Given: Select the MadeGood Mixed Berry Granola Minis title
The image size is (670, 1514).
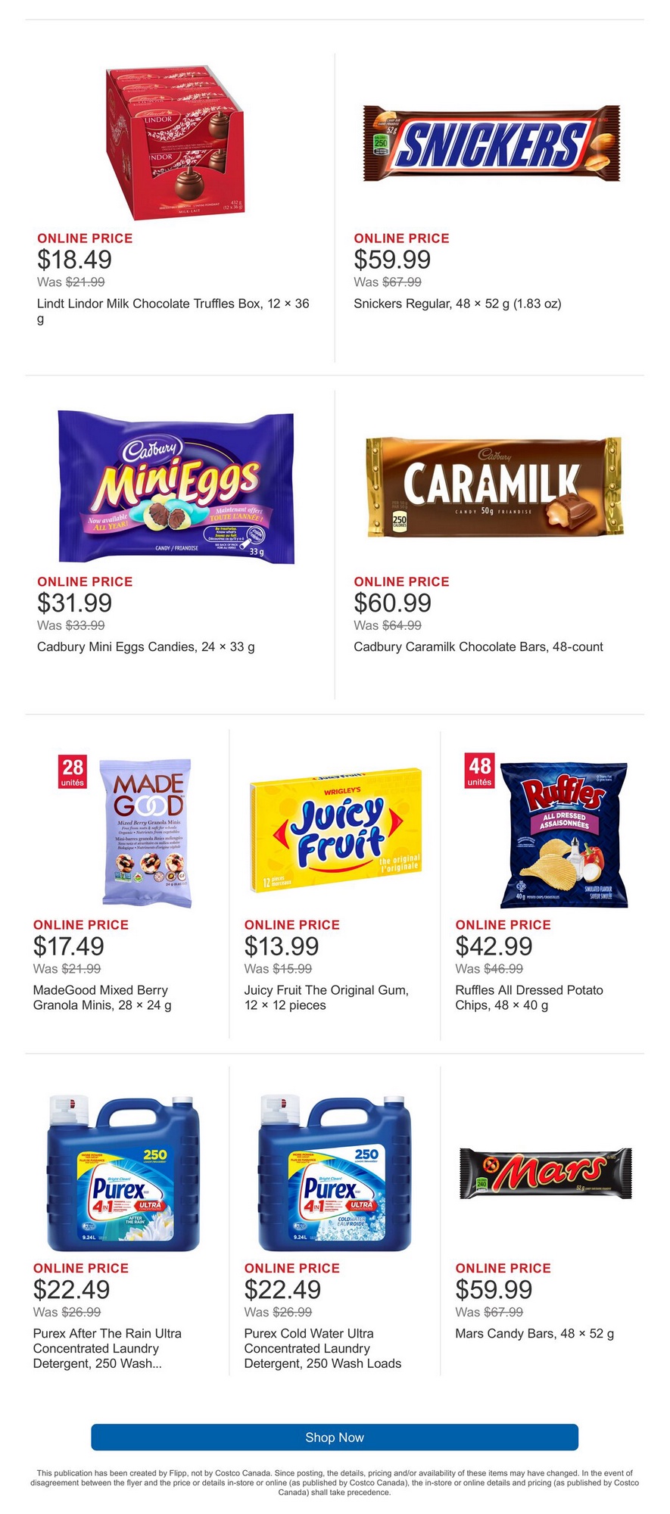Looking at the screenshot, I should 102,997.
